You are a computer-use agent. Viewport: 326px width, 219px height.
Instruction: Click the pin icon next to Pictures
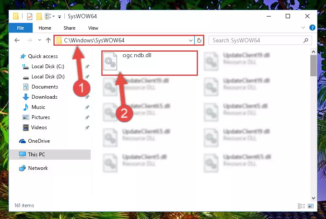[87, 117]
